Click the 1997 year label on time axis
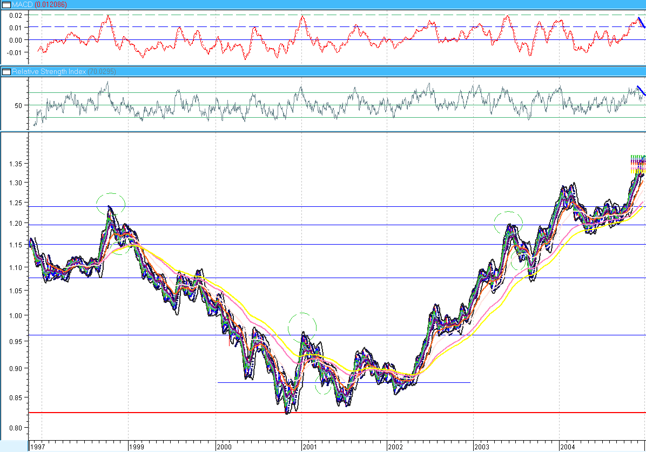646x452 pixels. (38, 447)
